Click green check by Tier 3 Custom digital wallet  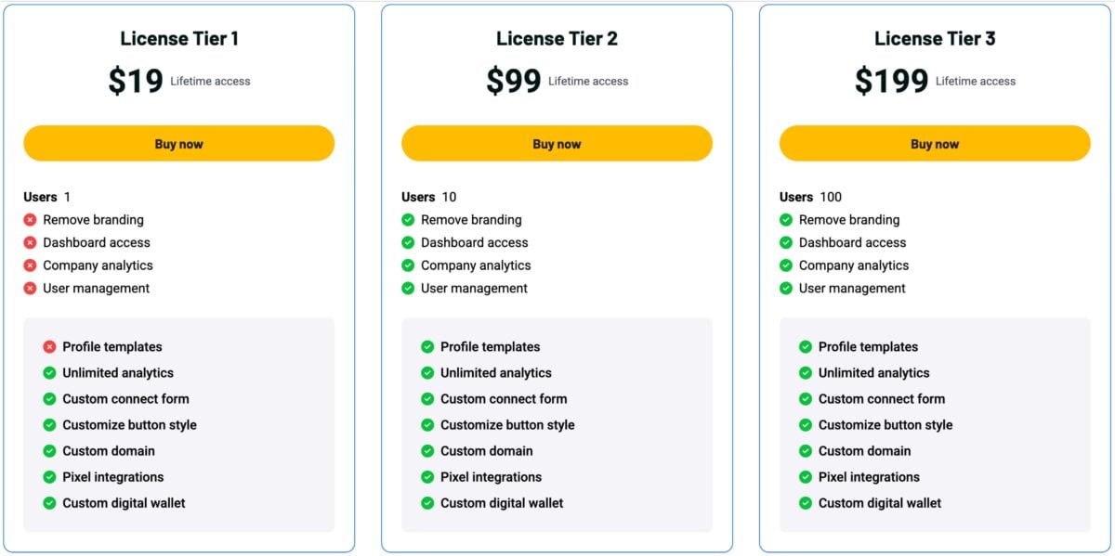806,503
